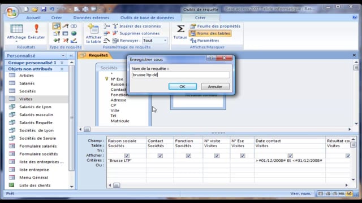Screen dimensions: 362x203
Task: Collapse Objets non attribués group
Action: [62, 69]
